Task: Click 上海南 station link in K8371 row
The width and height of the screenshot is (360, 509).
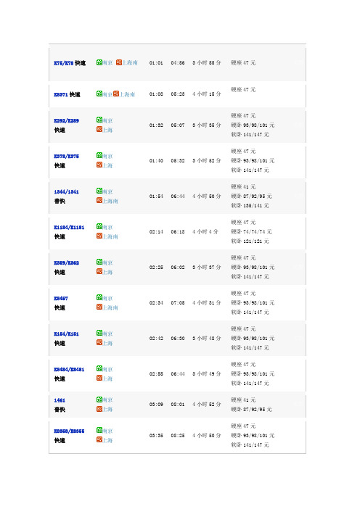Action: pyautogui.click(x=127, y=94)
